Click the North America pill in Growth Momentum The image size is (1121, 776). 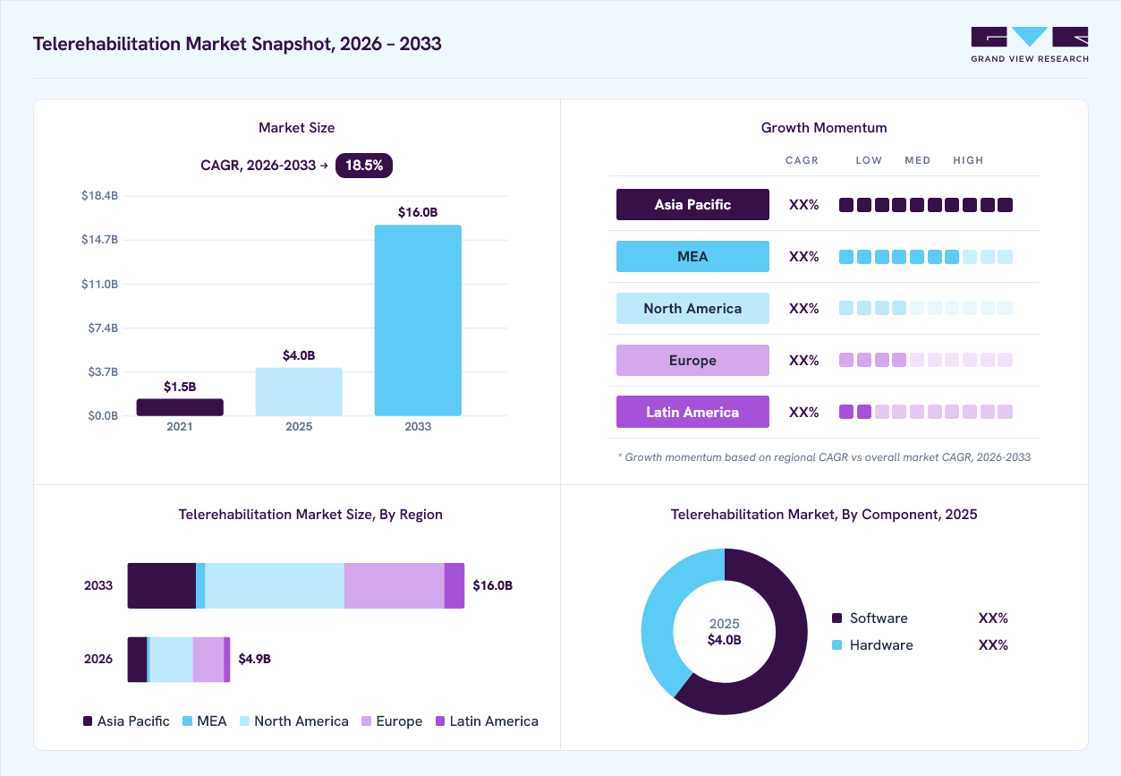pos(692,308)
